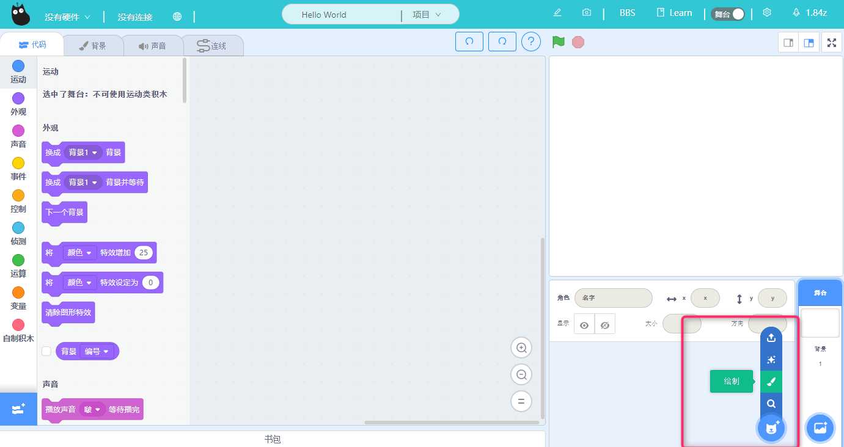Click the 下一个背景 block

[x=65, y=213]
